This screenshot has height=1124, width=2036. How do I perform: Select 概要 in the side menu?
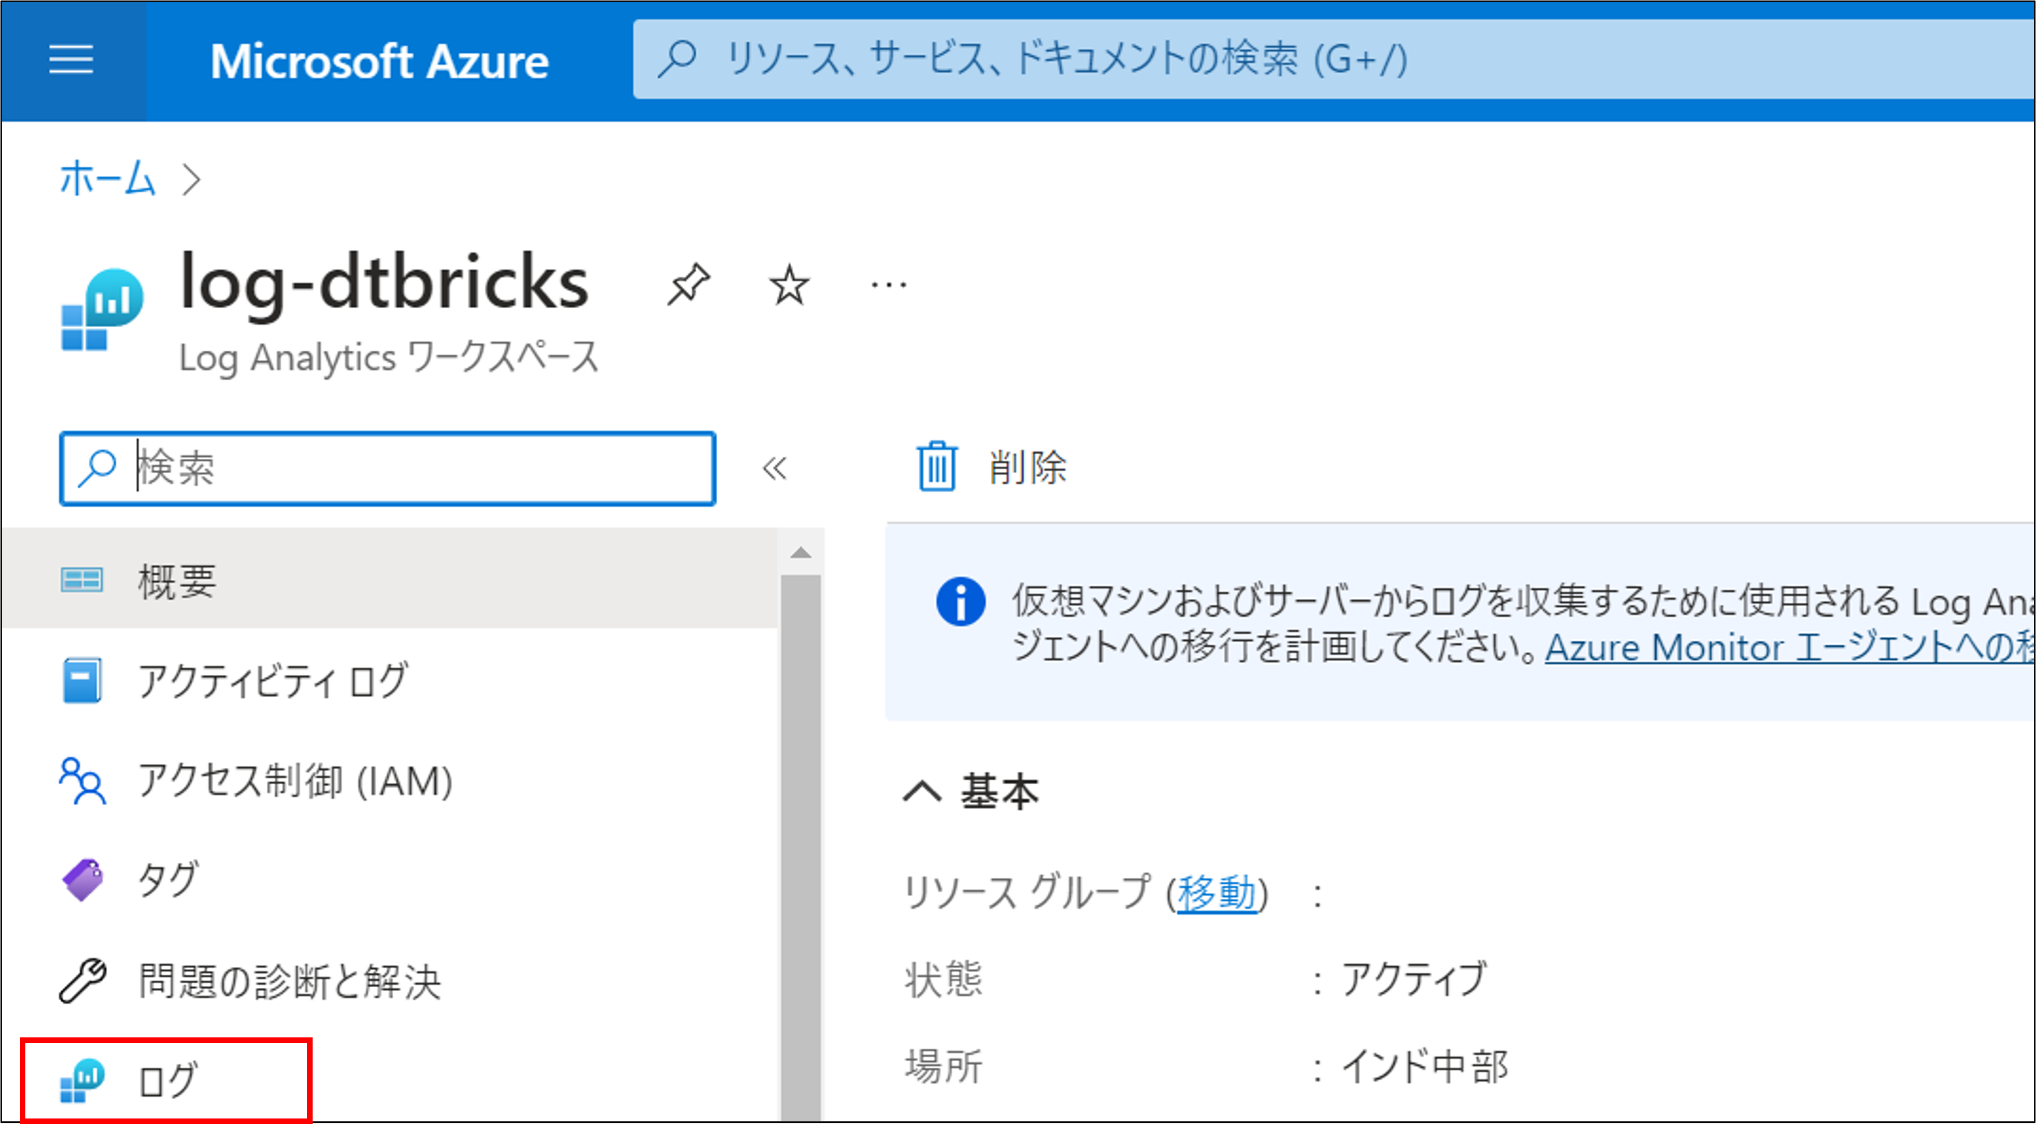[177, 581]
